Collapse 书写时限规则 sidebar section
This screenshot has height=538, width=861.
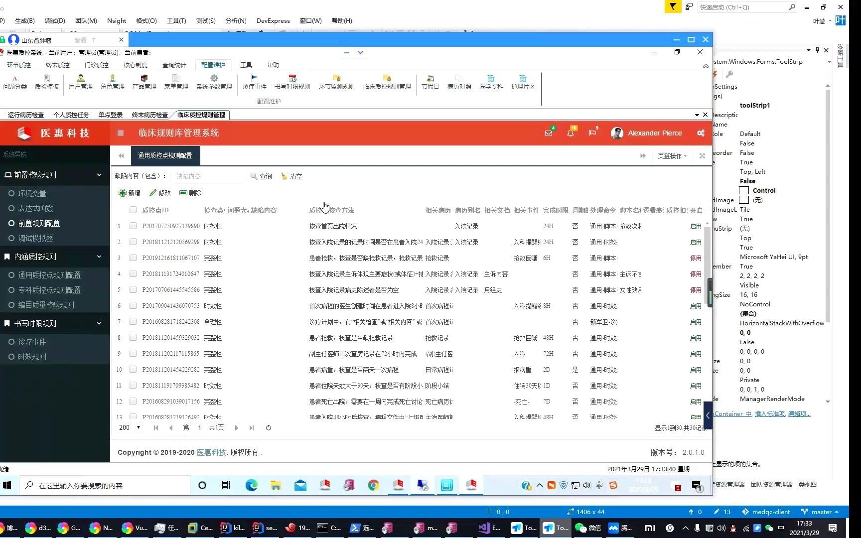[55, 323]
